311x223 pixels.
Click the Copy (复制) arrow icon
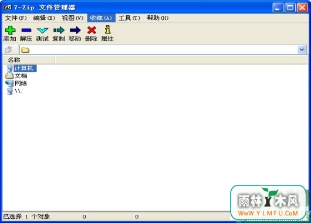(59, 30)
